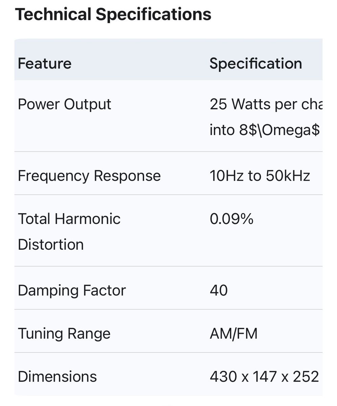
Task: Click the Power Output row label
Action: coord(64,104)
